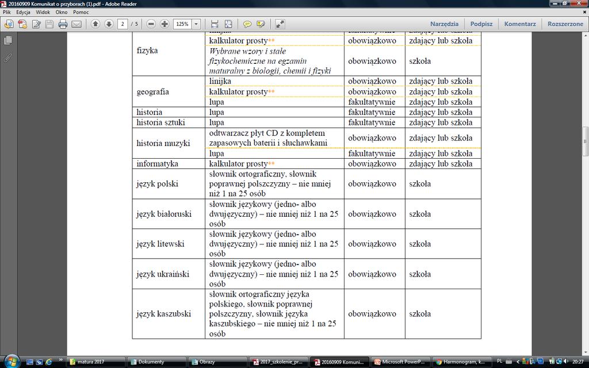The image size is (589, 368).
Task: Open the zoom level dropdown arrow
Action: pos(196,24)
